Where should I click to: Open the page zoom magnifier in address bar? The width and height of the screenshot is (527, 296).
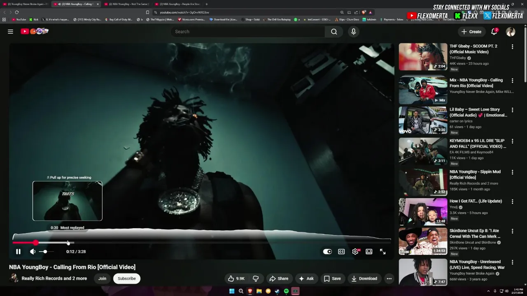[x=342, y=12]
